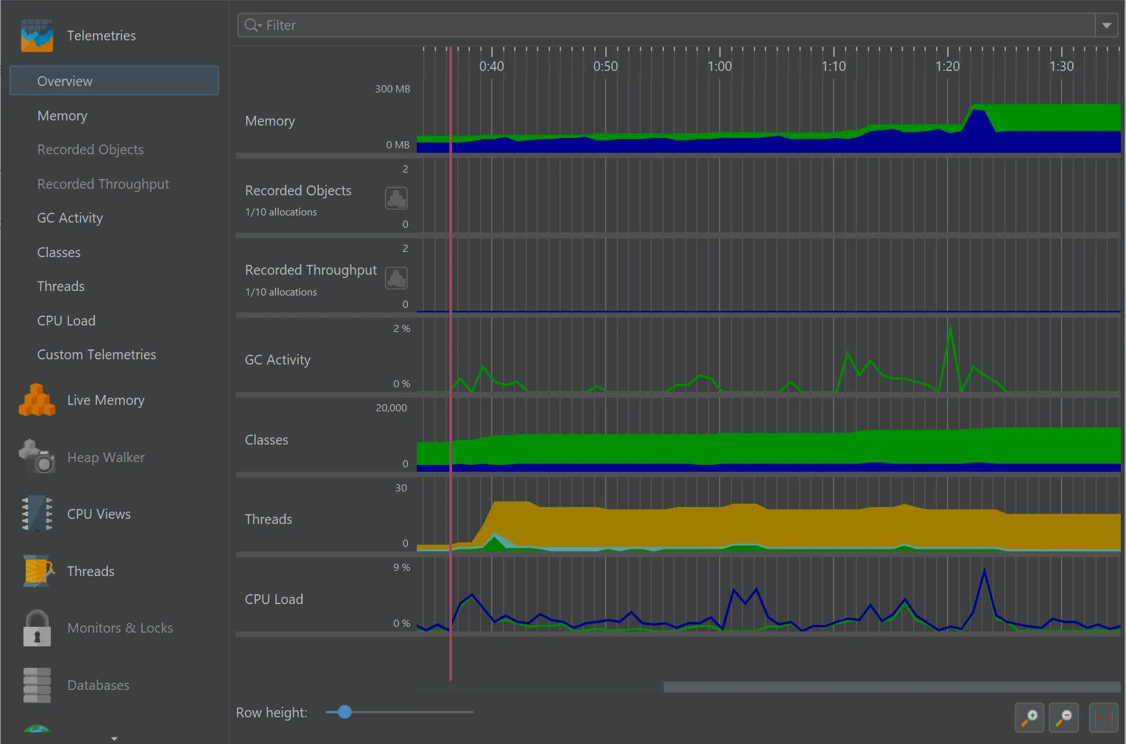Click the zoom out magnifier button
This screenshot has width=1126, height=744.
[x=1064, y=718]
